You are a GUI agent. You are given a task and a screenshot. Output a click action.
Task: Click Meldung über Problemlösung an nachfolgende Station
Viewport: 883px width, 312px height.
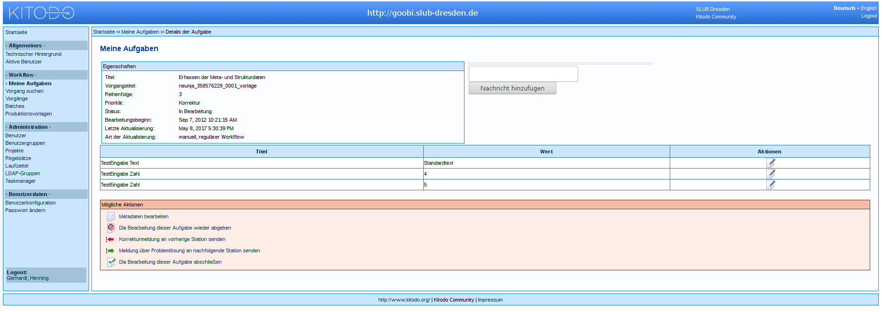pos(189,250)
